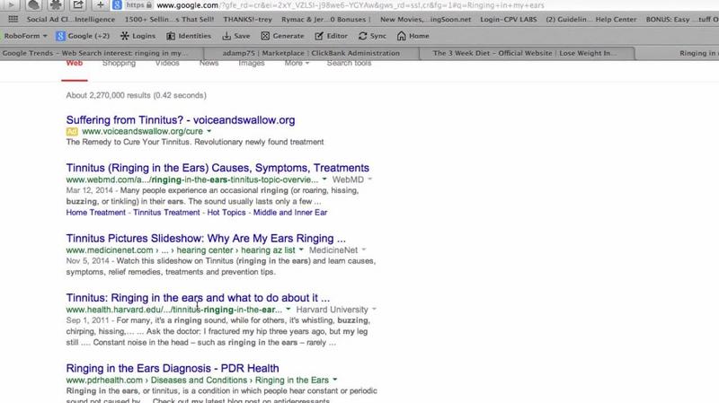The width and height of the screenshot is (719, 403).
Task: Open Home Treatment sitelink
Action: 95,213
